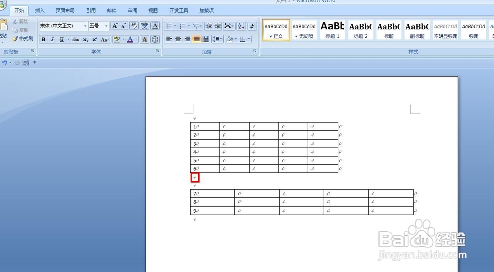
Task: Click table cell containing 1
Action: pyautogui.click(x=205, y=126)
